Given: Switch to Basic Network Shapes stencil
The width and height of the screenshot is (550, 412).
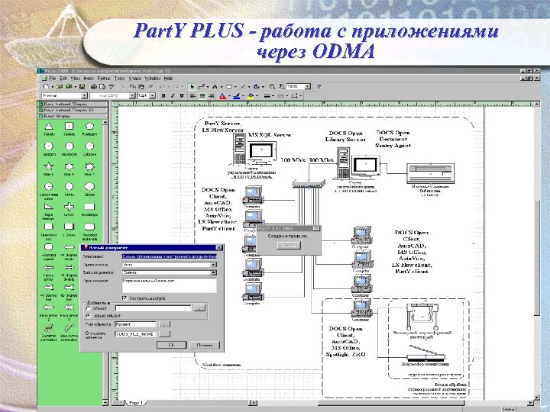Looking at the screenshot, I should point(73,104).
